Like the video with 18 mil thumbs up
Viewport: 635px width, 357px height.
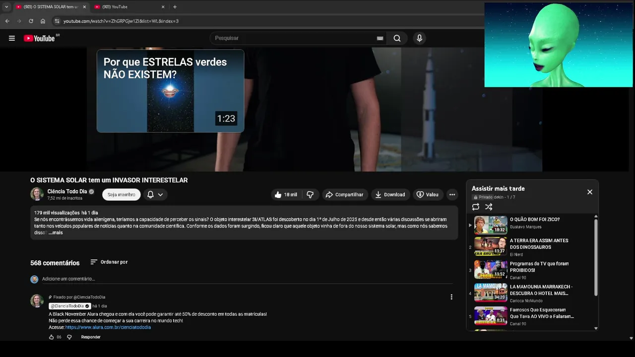pyautogui.click(x=286, y=195)
